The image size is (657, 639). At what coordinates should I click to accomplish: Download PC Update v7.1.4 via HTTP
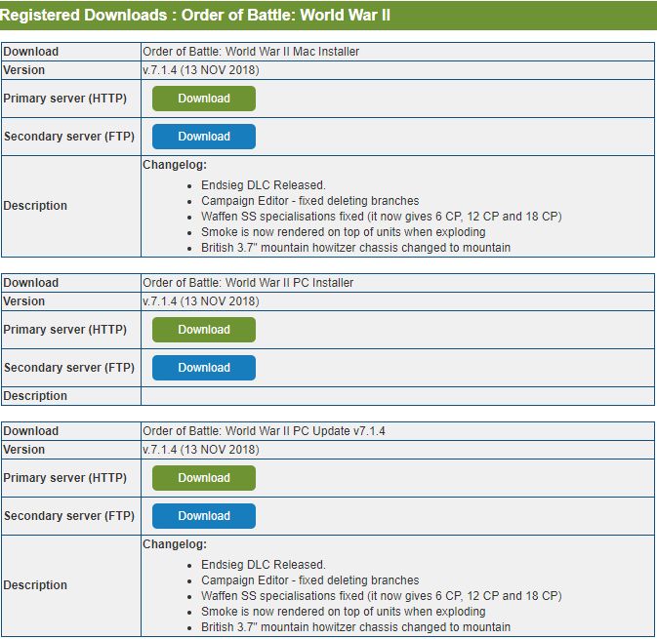point(204,478)
